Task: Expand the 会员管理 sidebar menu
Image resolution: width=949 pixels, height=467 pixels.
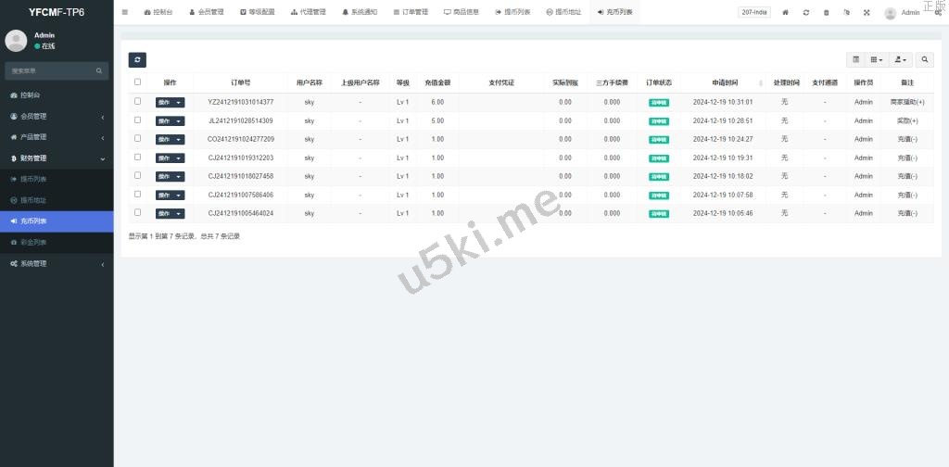Action: pyautogui.click(x=56, y=116)
